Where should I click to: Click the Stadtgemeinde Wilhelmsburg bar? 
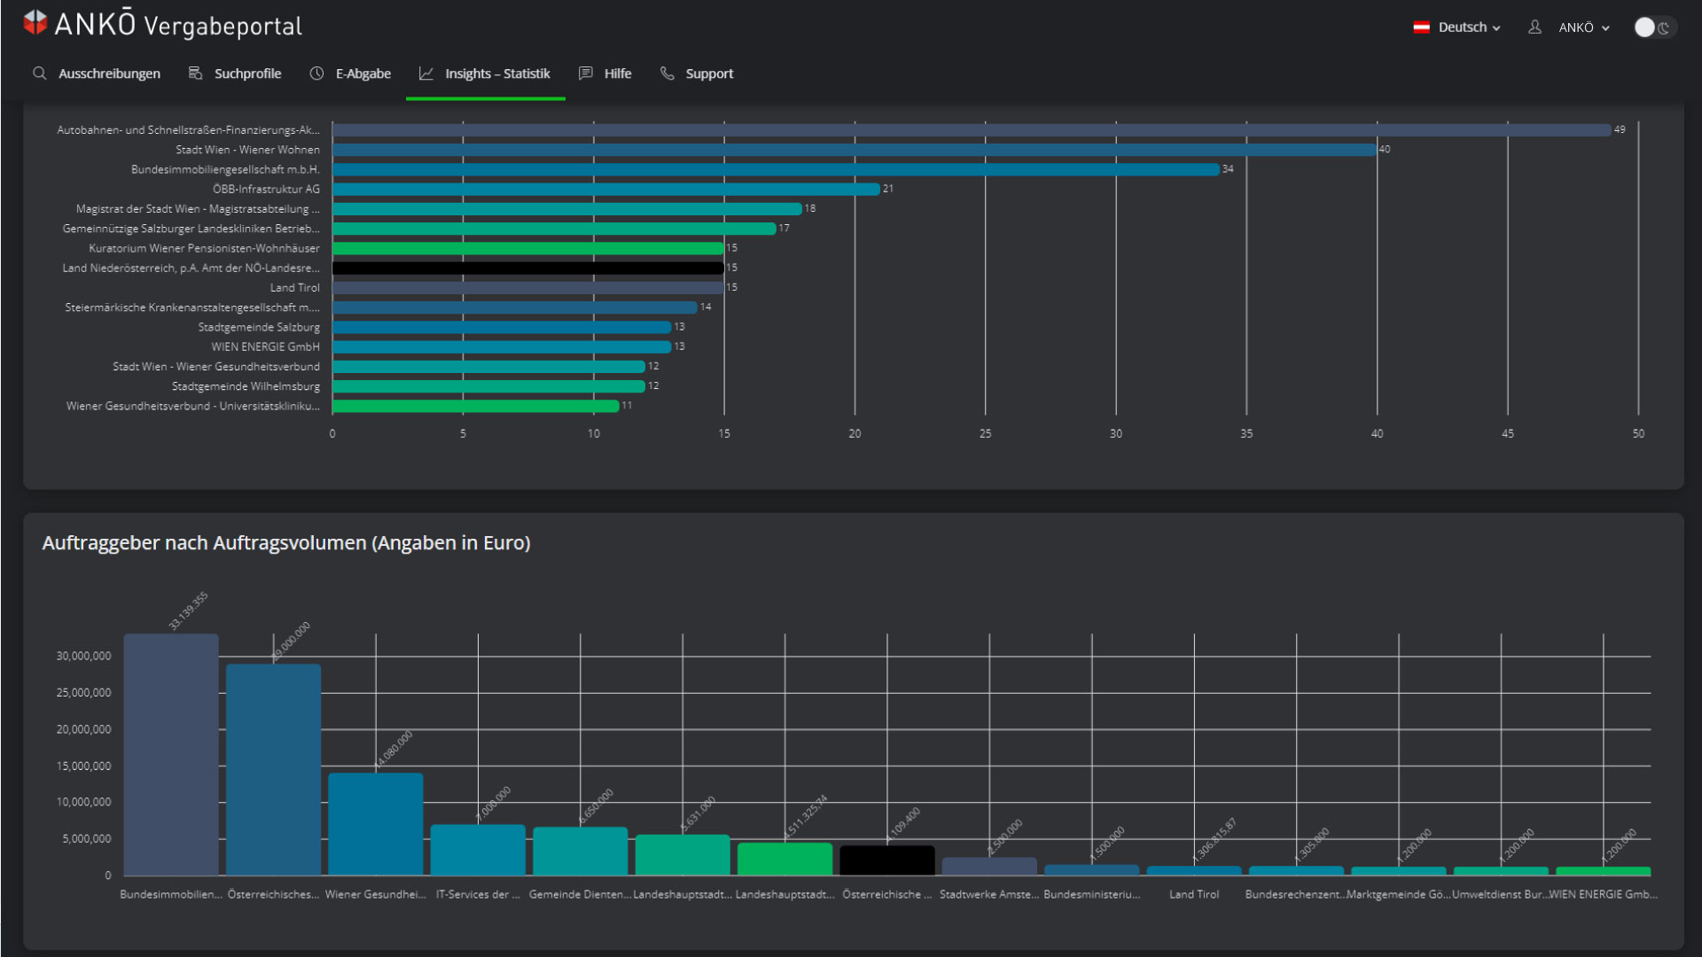[489, 386]
